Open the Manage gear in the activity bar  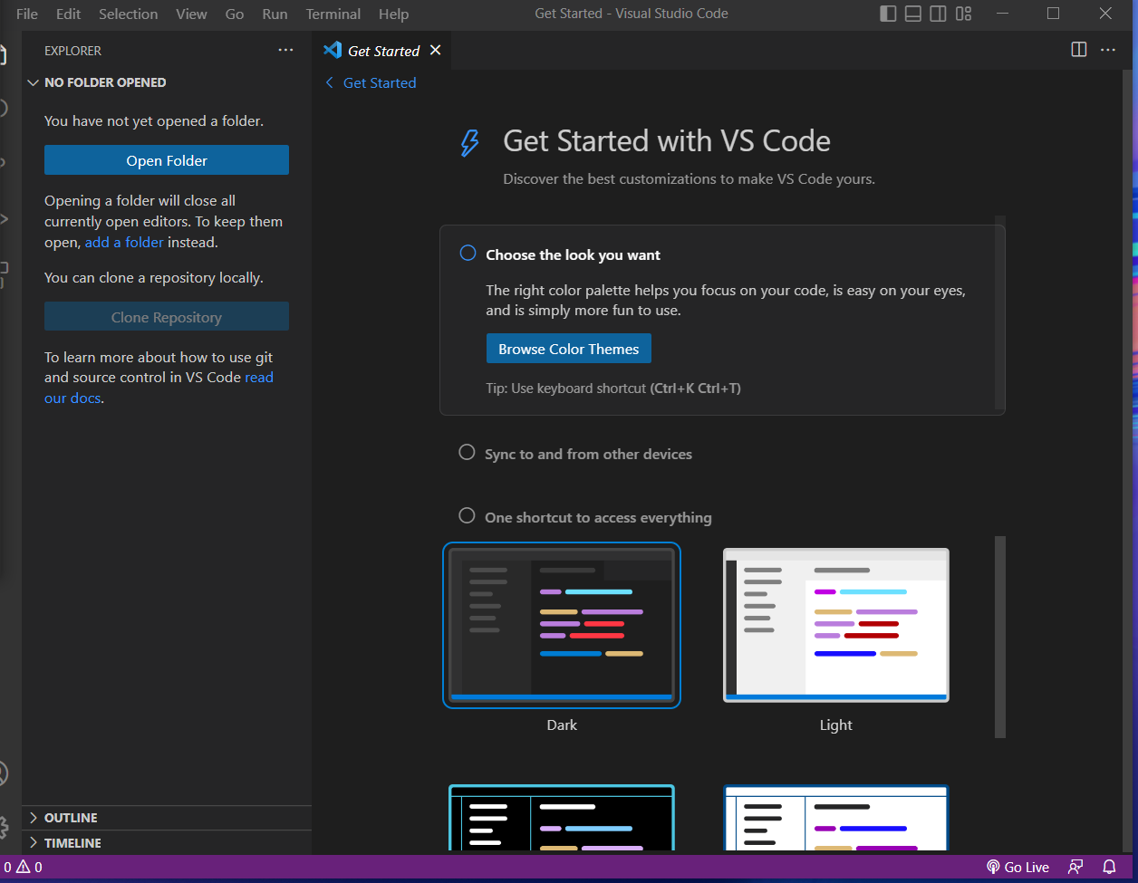[4, 826]
